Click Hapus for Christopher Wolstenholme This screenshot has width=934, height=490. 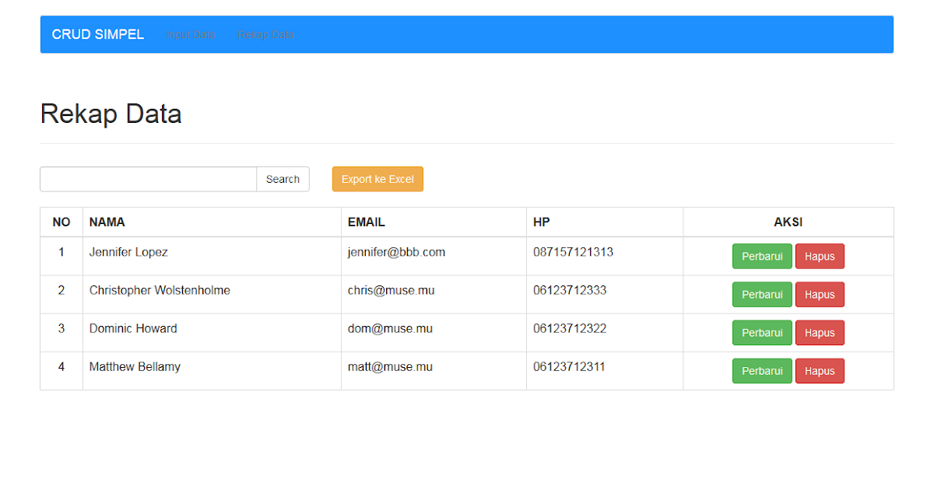(x=820, y=294)
